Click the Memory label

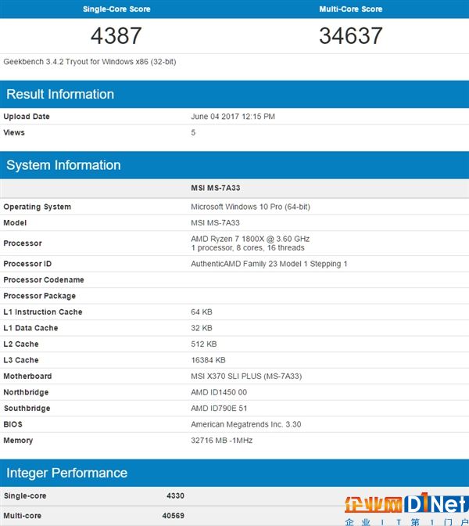(x=18, y=441)
